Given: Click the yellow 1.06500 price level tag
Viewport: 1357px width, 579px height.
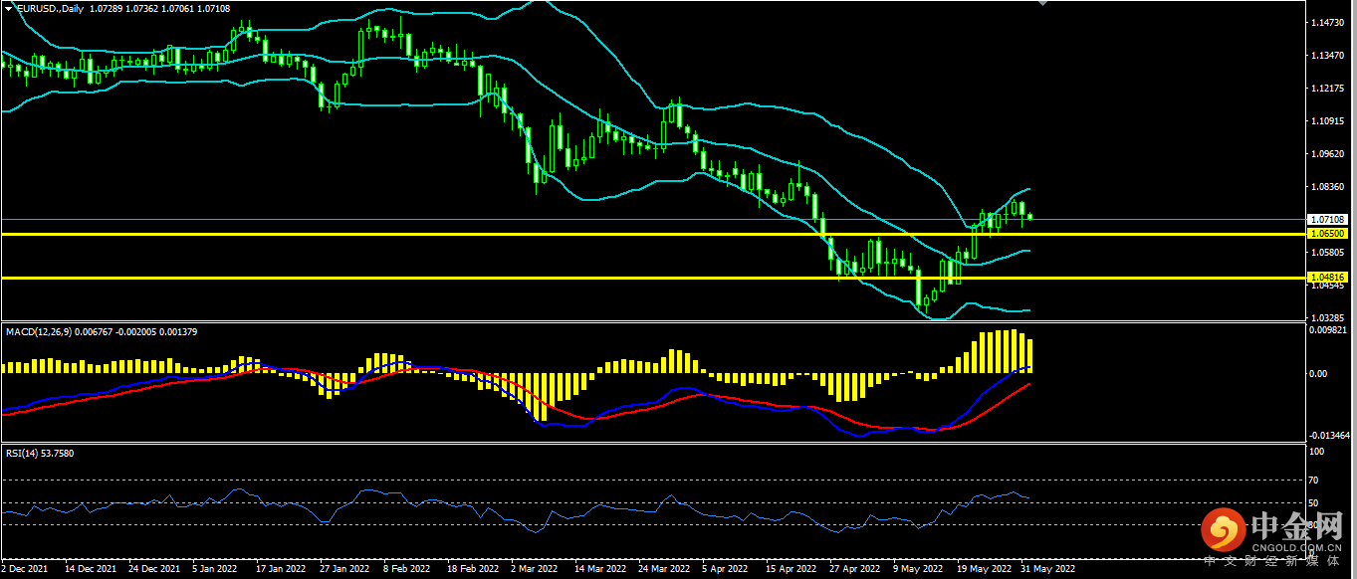Looking at the screenshot, I should [x=1327, y=233].
